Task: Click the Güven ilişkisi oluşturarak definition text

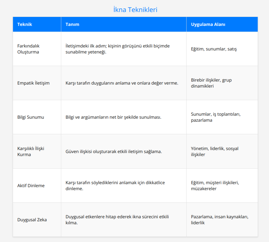Action: [114, 151]
